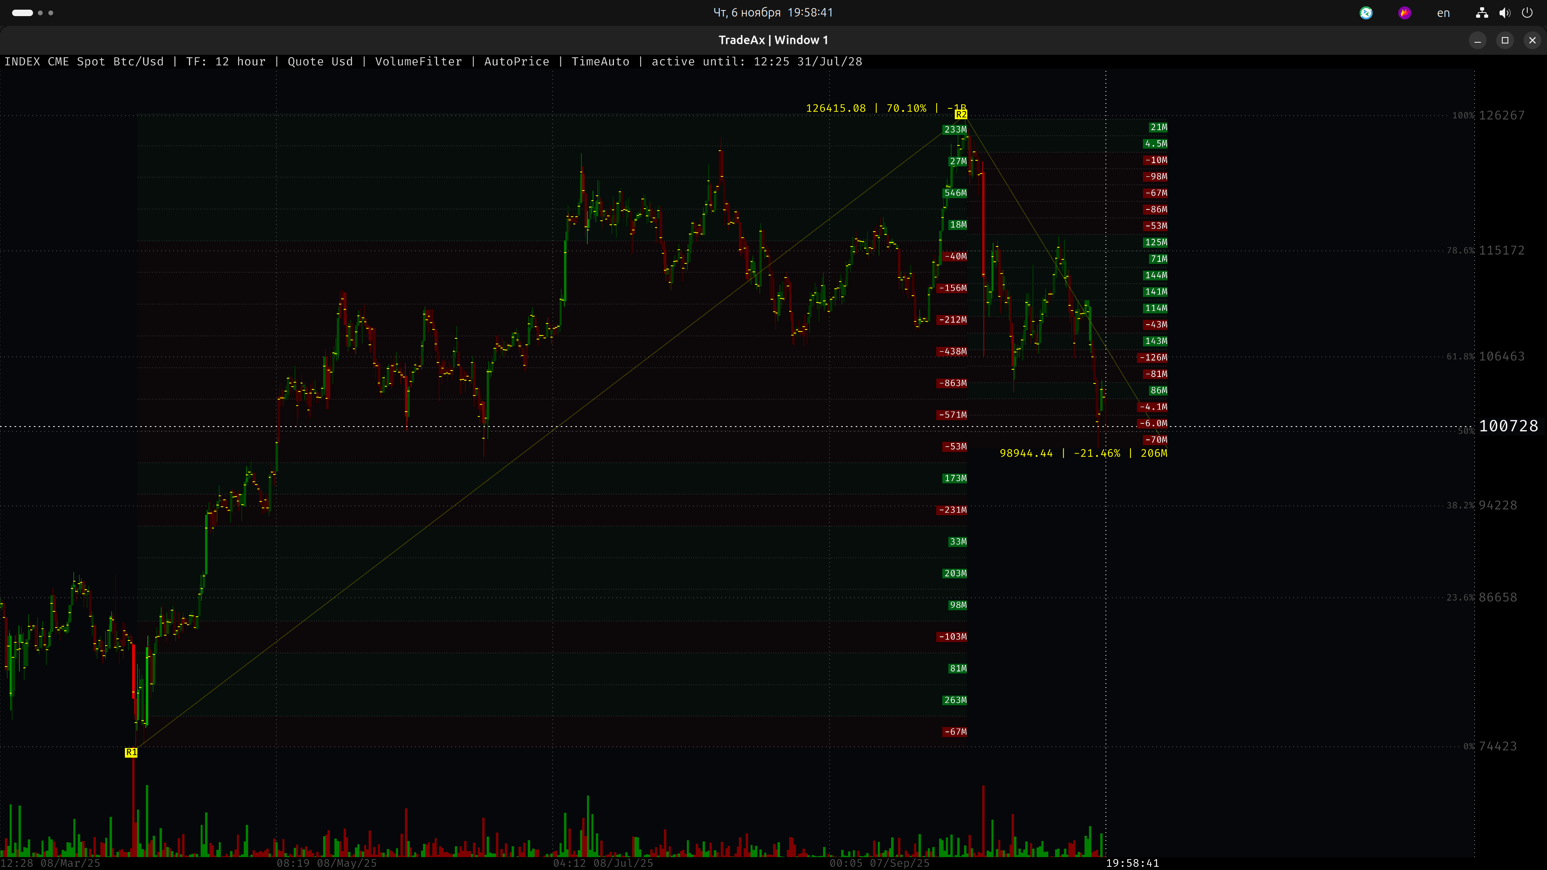Open the power menu icon

point(1527,12)
